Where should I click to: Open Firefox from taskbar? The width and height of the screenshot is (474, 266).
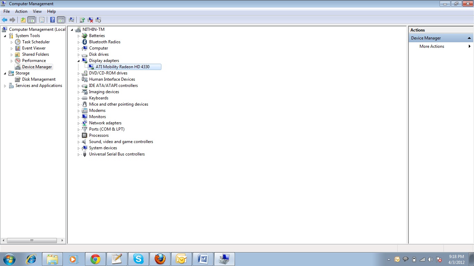tap(160, 259)
